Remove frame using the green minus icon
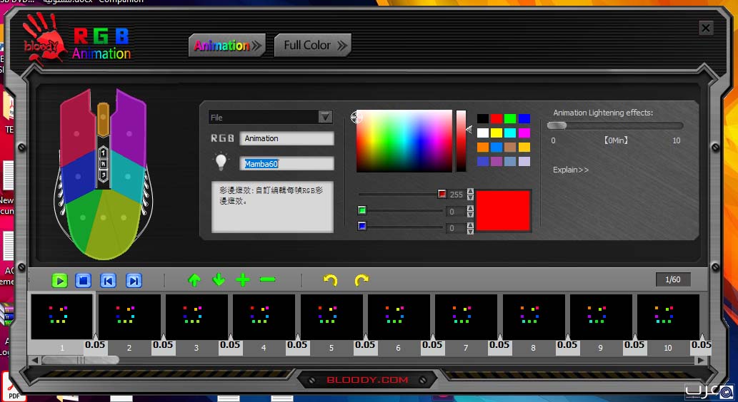 (268, 280)
